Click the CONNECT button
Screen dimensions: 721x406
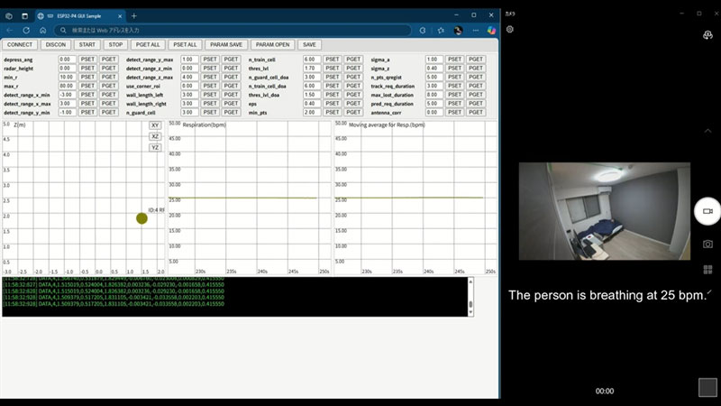tap(20, 44)
